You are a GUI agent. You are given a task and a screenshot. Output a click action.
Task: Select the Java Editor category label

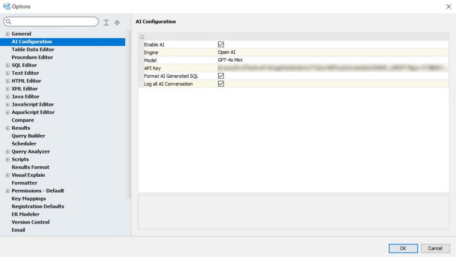[x=25, y=97]
